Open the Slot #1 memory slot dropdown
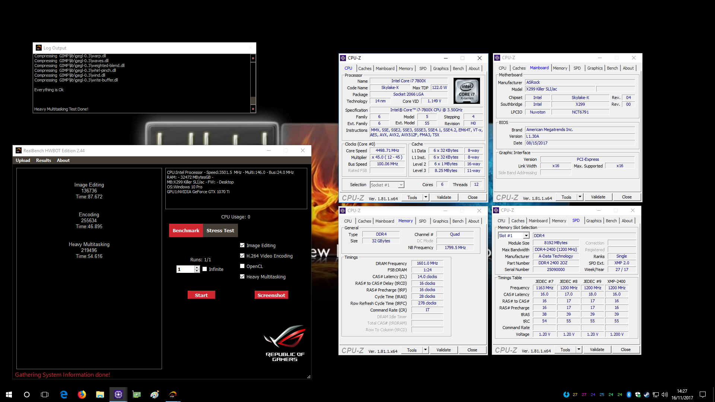The width and height of the screenshot is (715, 402). [x=526, y=236]
